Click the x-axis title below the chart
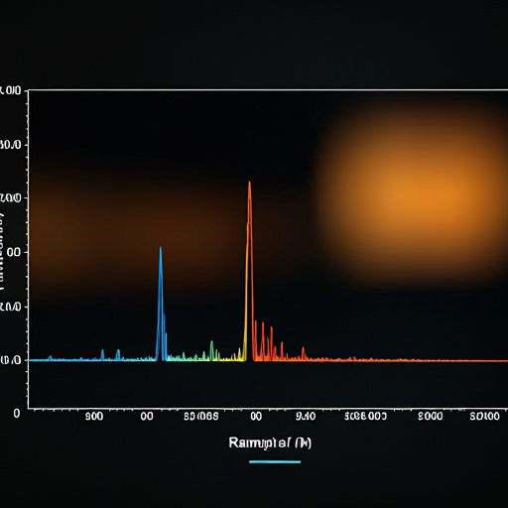This screenshot has width=508, height=508. click(x=270, y=443)
